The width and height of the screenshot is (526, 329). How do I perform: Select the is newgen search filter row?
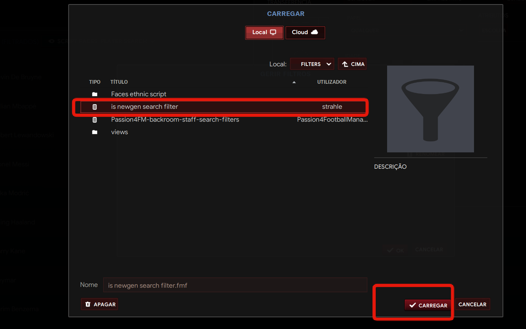pyautogui.click(x=224, y=107)
